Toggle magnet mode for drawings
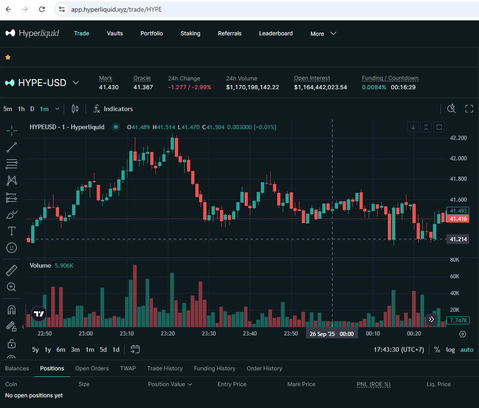Screen dimensions: 479x408 coord(12,310)
